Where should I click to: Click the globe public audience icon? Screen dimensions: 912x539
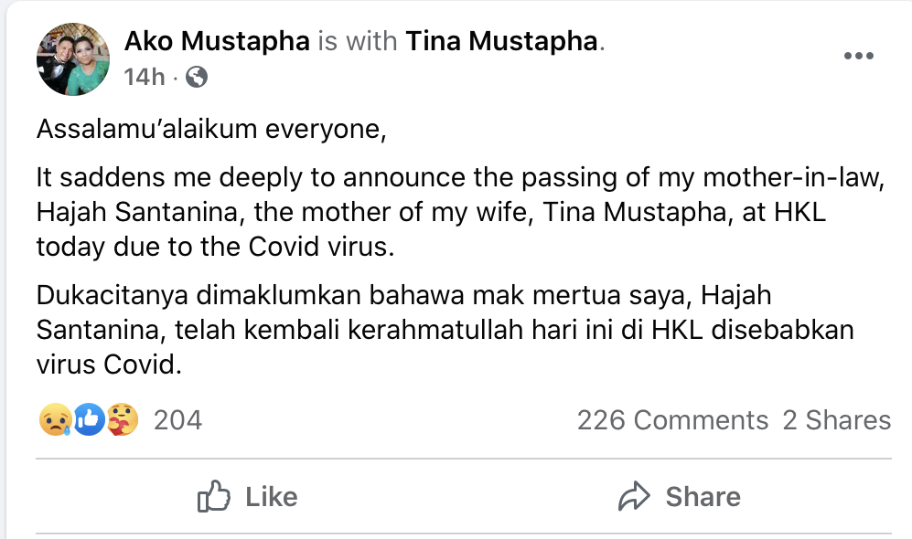[x=196, y=78]
